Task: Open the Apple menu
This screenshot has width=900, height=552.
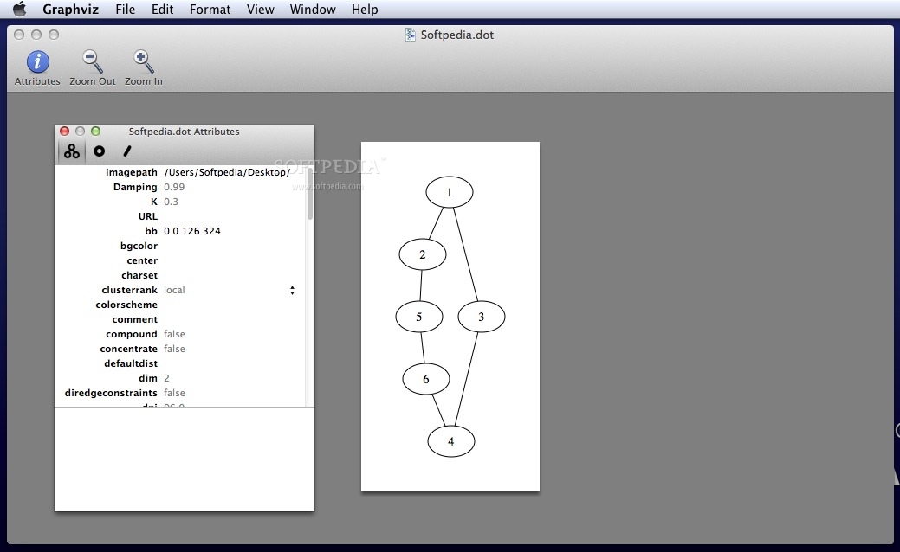Action: (20, 10)
